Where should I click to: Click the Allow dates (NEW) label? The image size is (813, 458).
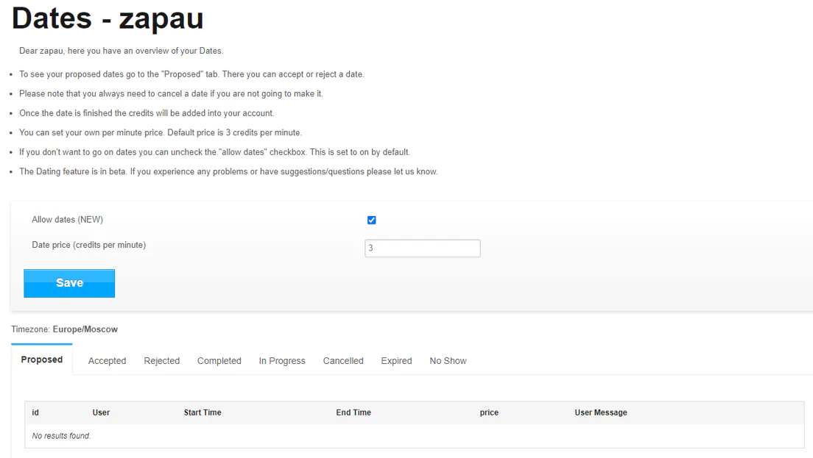68,219
